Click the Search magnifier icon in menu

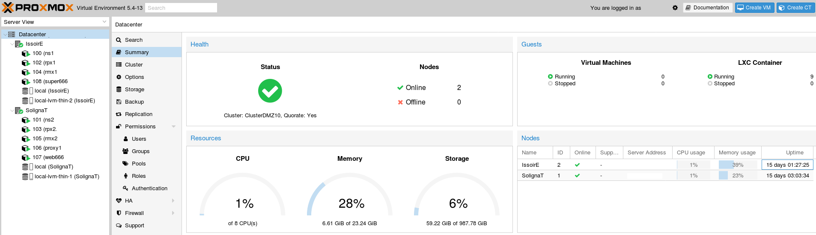tap(119, 40)
